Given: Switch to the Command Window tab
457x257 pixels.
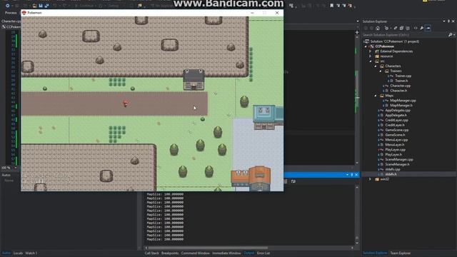Looking at the screenshot, I should tap(195, 253).
